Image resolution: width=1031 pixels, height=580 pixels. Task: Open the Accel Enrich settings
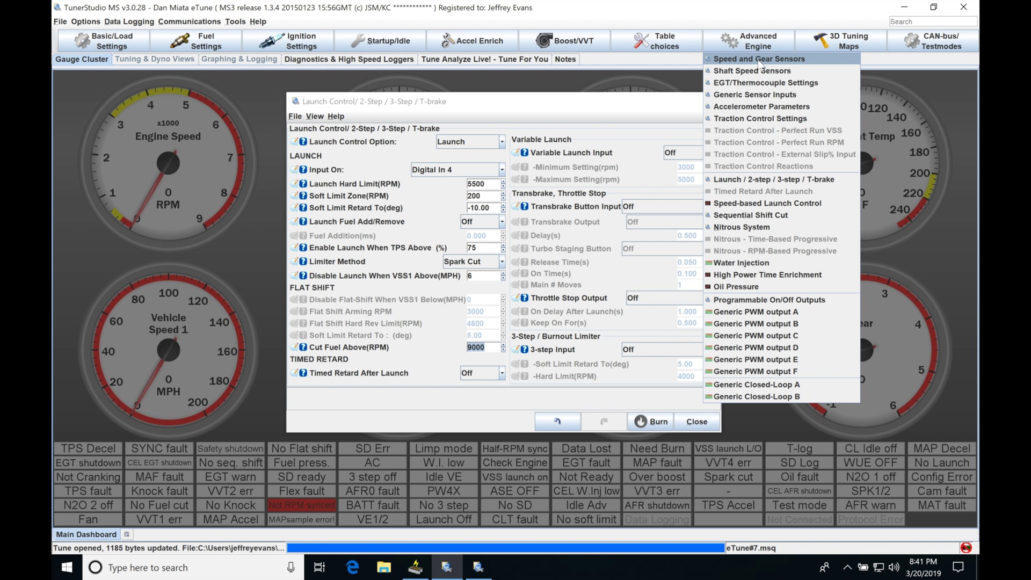pos(473,40)
